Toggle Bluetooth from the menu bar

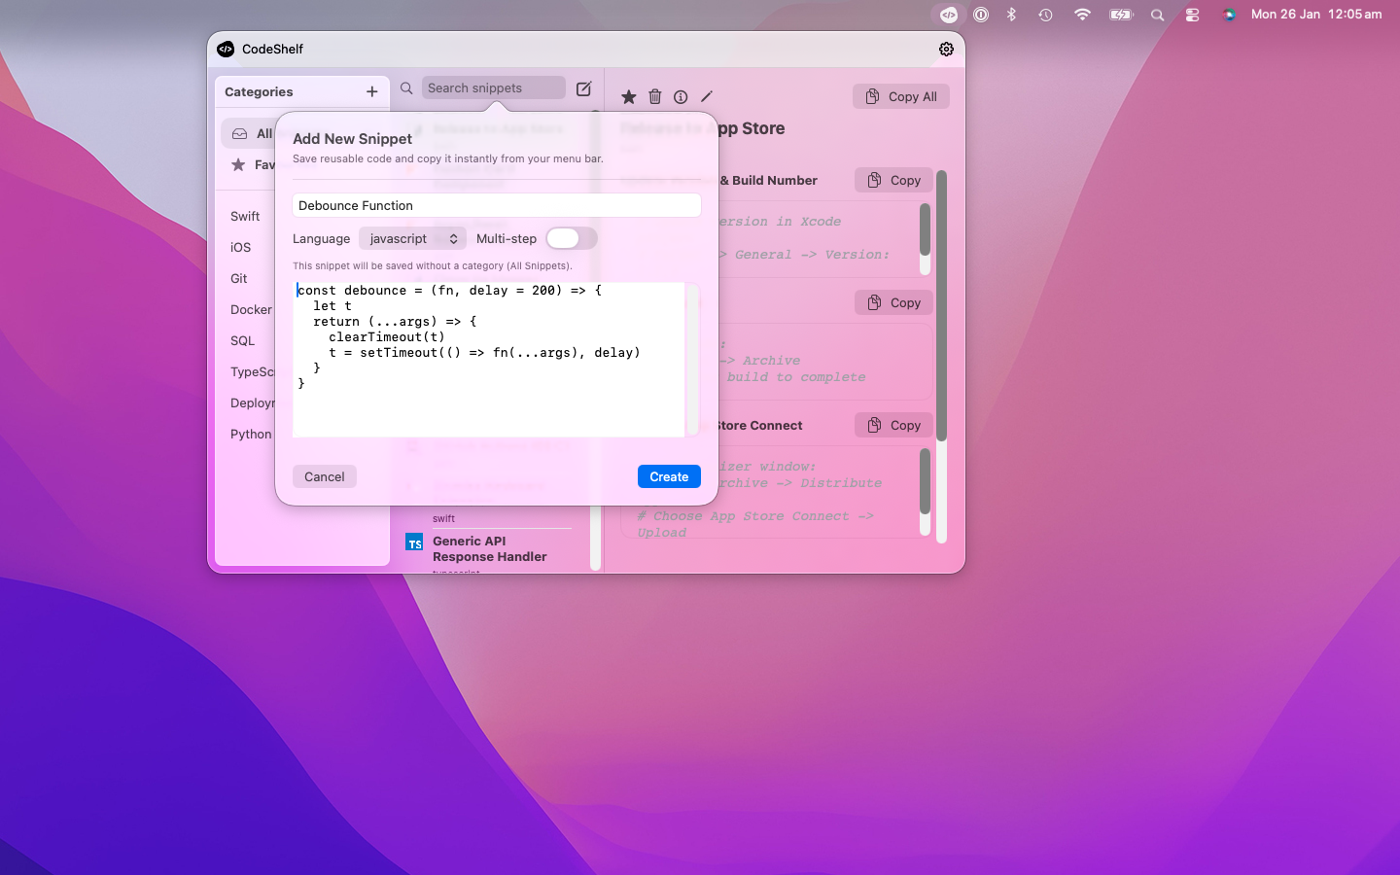[1010, 14]
